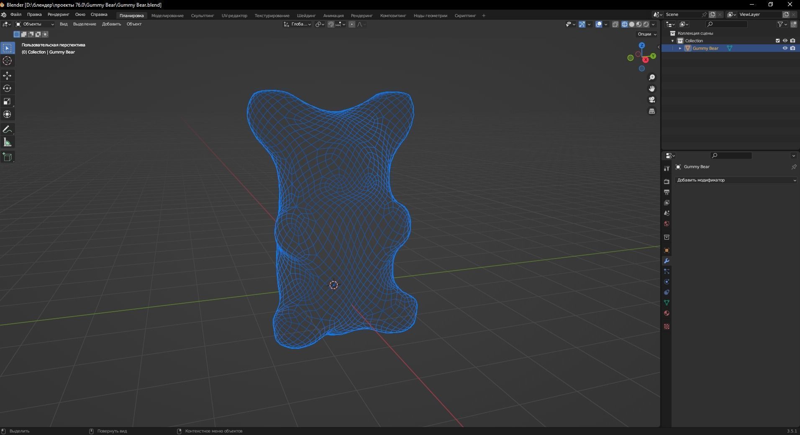Activate the Rotate tool
Image resolution: width=800 pixels, height=435 pixels.
pyautogui.click(x=7, y=88)
